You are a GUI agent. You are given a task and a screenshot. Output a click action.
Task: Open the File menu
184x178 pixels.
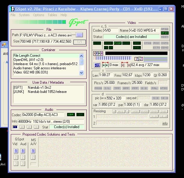coord(13,15)
